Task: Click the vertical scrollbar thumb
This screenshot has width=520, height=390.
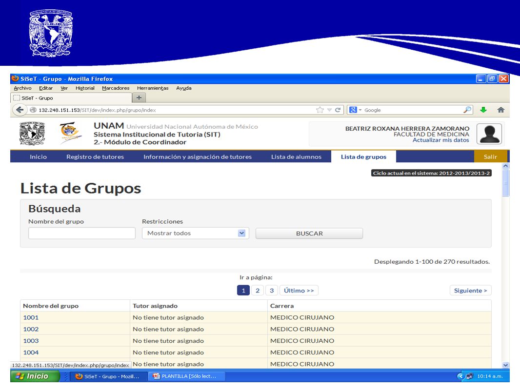Action: [x=505, y=183]
